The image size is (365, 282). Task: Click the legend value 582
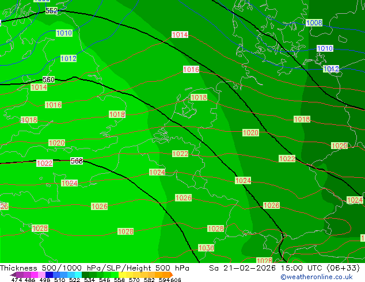pyautogui.click(x=149, y=280)
